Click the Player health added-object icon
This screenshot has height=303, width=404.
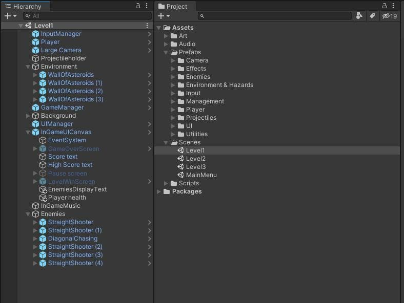(x=43, y=198)
